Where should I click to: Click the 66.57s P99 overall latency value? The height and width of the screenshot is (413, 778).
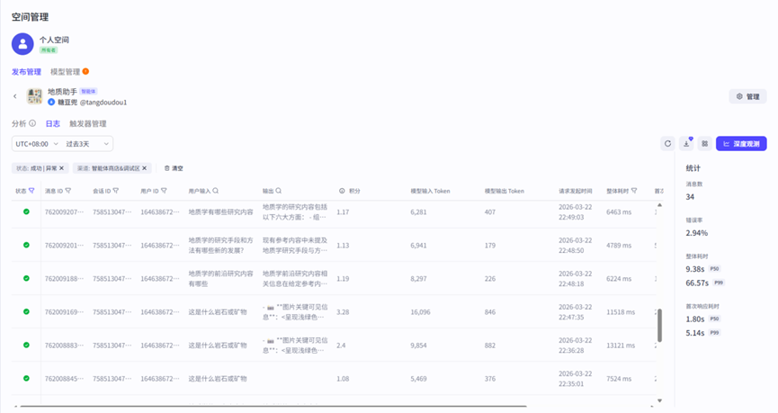[x=697, y=283]
